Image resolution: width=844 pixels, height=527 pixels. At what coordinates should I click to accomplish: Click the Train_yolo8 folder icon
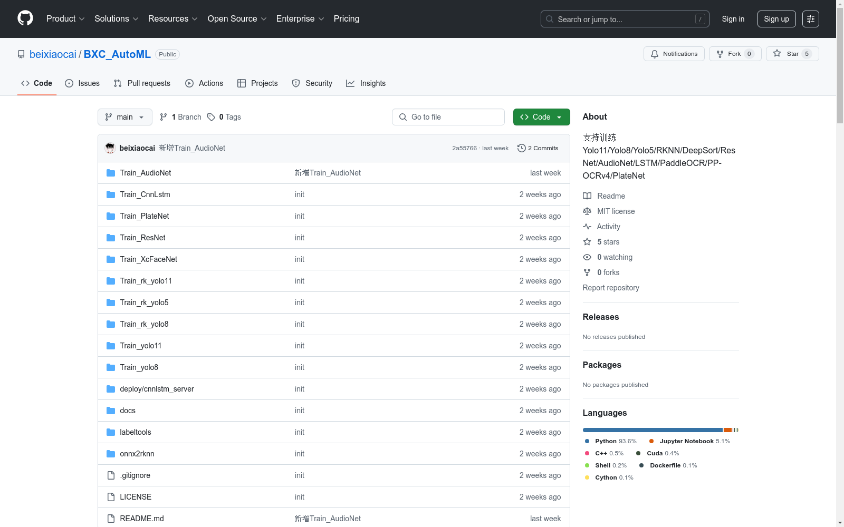[x=111, y=367]
